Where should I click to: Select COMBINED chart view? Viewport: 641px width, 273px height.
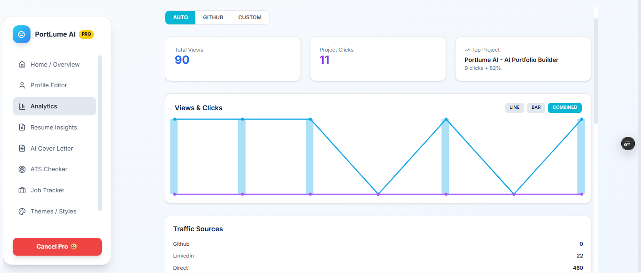565,108
